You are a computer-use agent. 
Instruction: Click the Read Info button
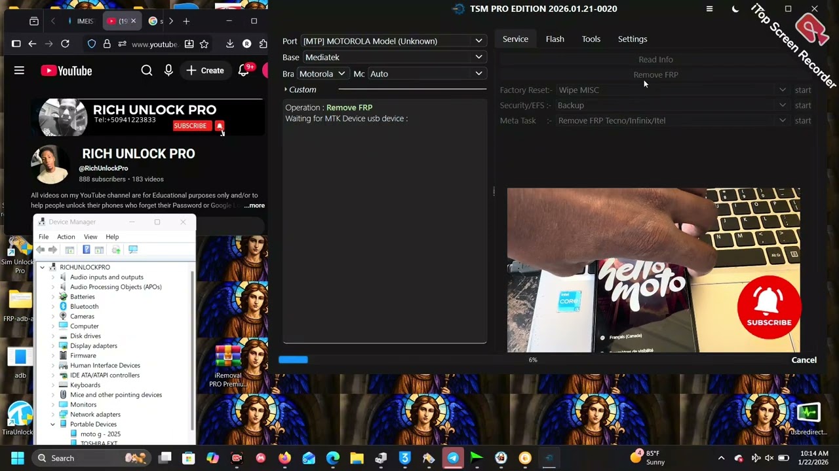coord(655,60)
